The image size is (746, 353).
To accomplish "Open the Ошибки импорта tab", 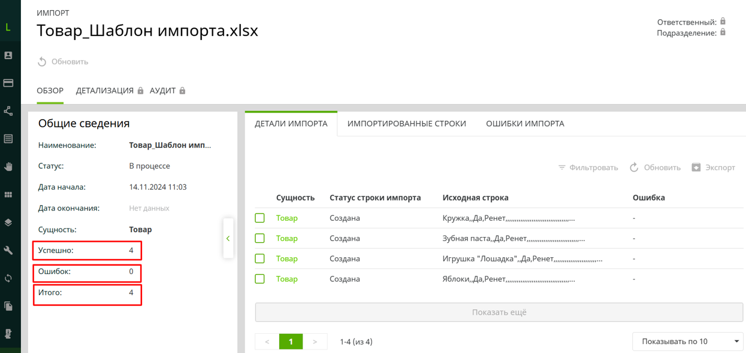I will tap(525, 124).
